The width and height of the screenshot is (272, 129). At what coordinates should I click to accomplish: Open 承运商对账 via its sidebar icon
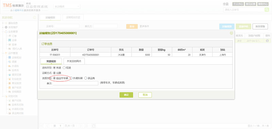coord(10,113)
